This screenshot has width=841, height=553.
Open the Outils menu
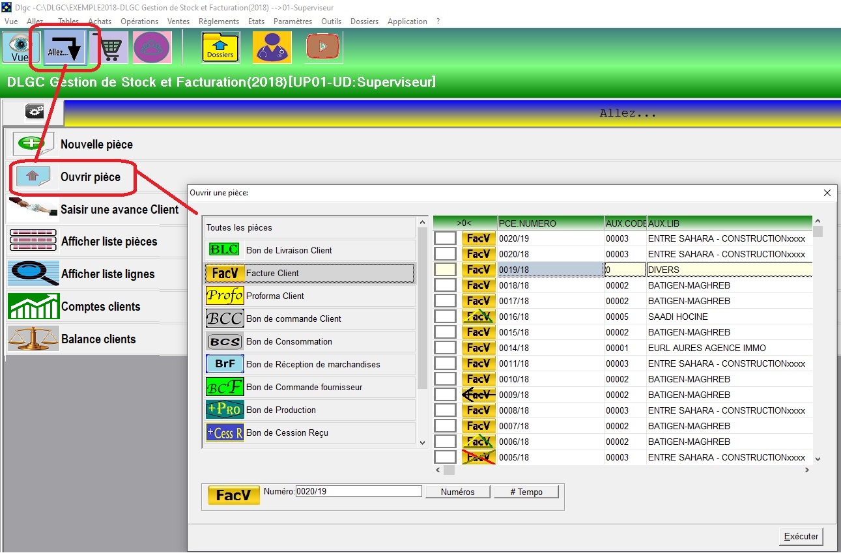[332, 21]
